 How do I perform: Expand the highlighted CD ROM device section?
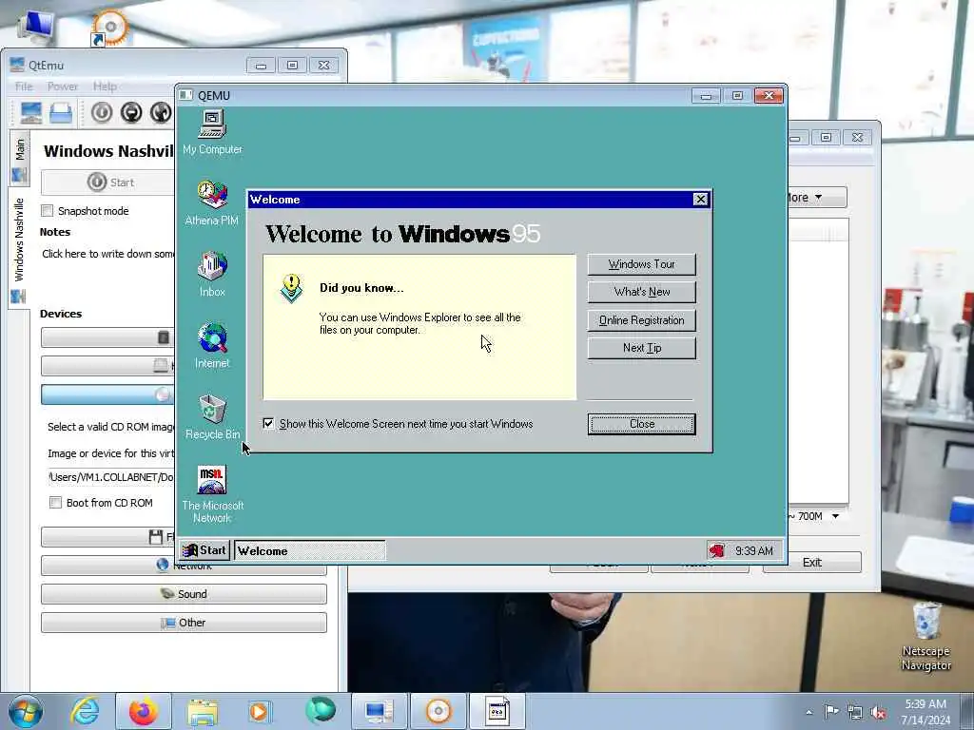[108, 394]
